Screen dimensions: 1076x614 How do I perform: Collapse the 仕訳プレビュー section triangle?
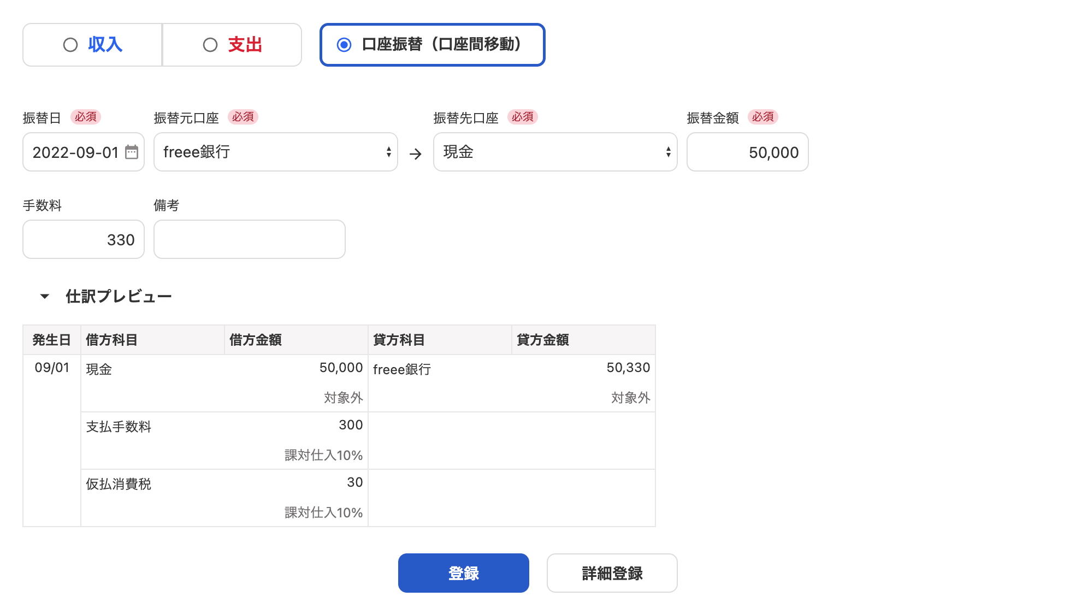pos(45,297)
